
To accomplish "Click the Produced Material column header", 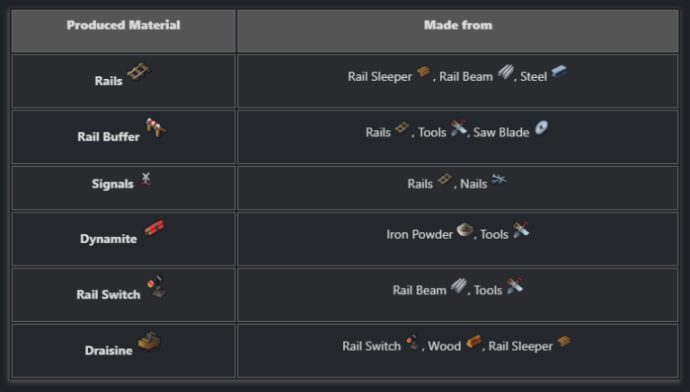I will point(123,25).
